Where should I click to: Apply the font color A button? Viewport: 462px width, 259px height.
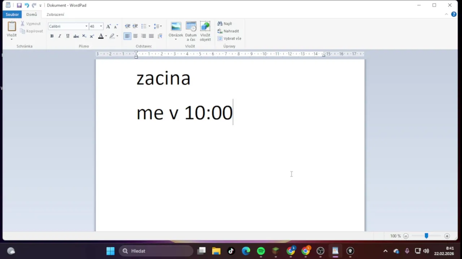(101, 36)
